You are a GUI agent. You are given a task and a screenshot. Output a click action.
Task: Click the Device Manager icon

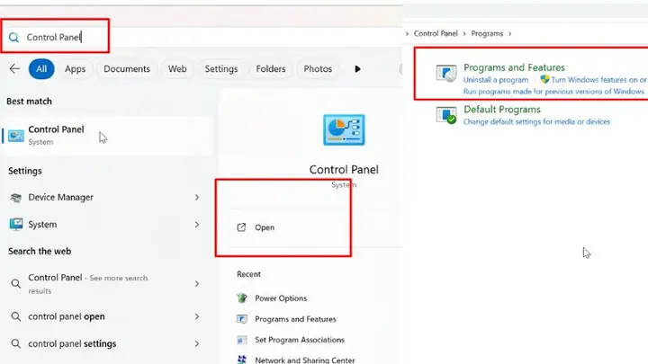15,198
